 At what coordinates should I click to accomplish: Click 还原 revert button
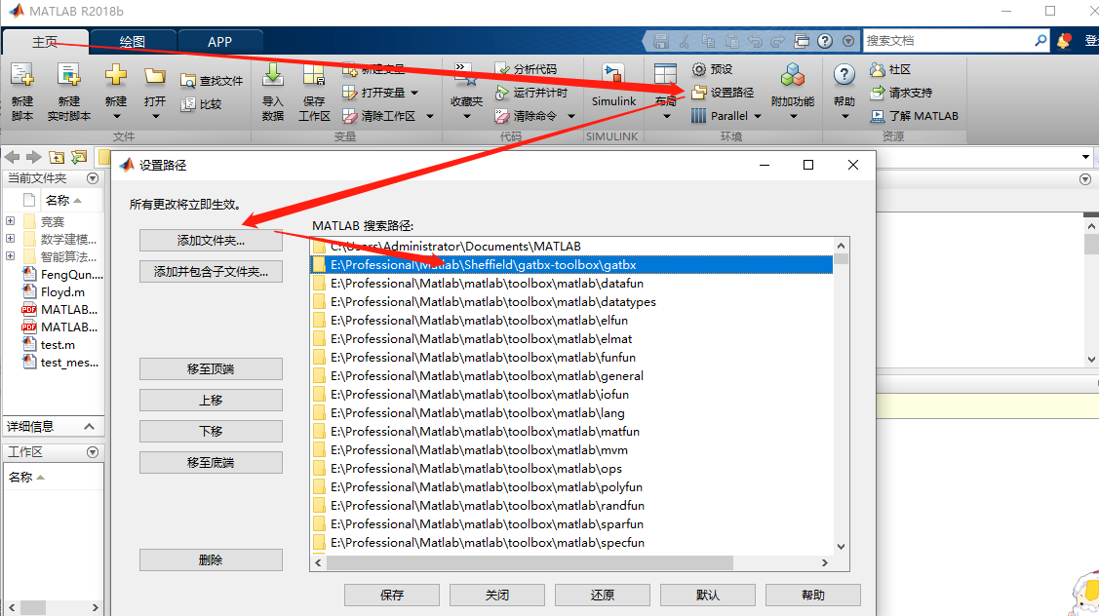[x=603, y=595]
